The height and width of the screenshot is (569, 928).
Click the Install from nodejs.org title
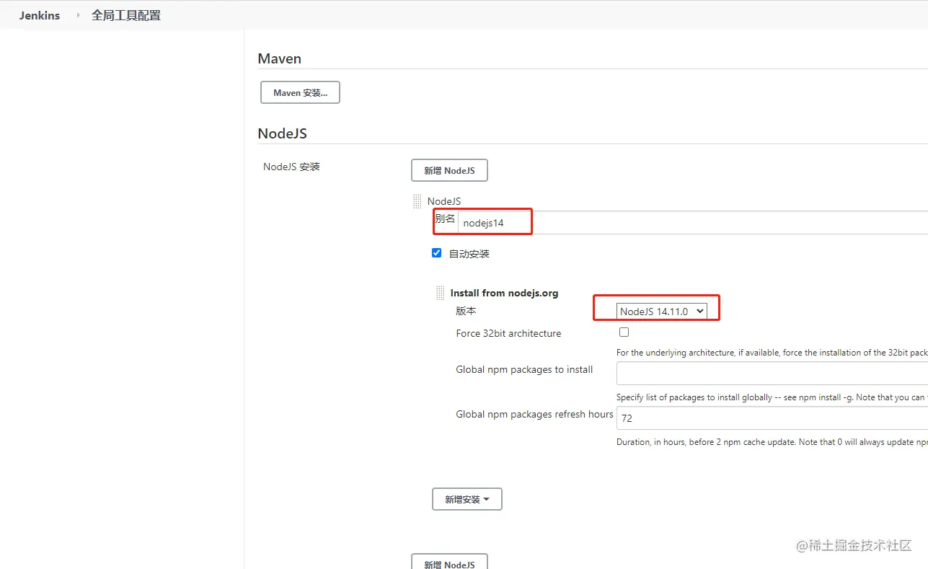[x=505, y=293]
